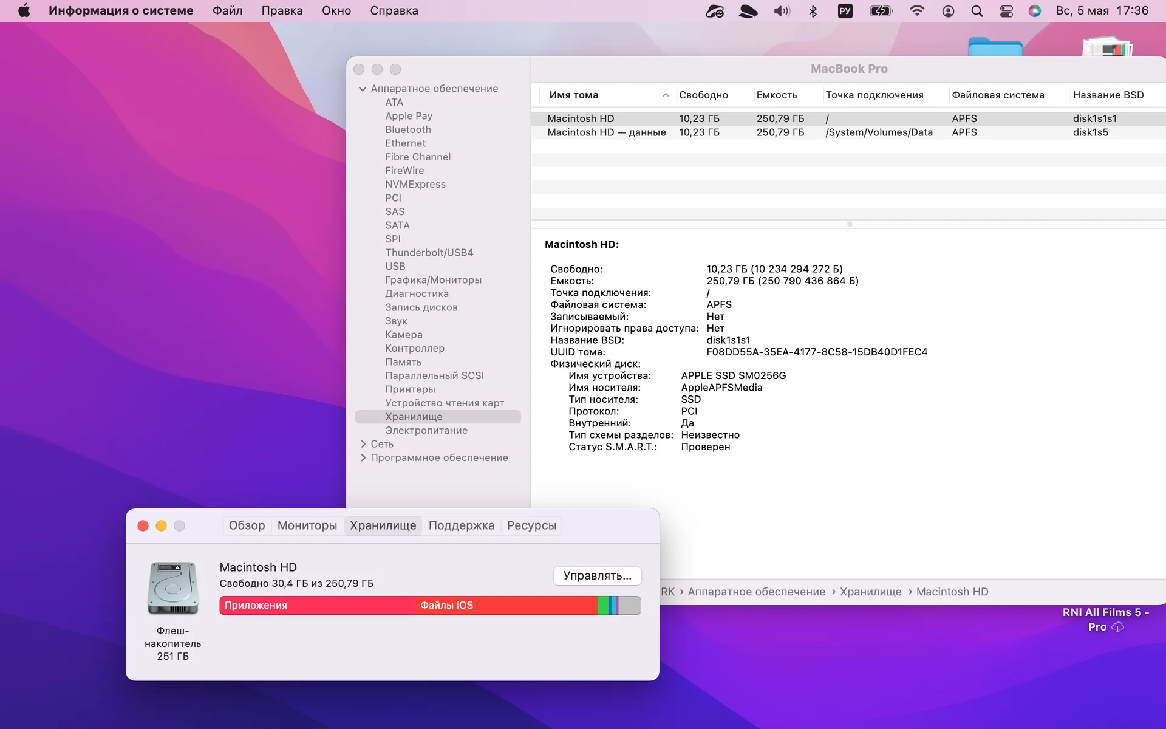Select Хранилище in the System Information sidebar
The image size is (1166, 729).
[x=438, y=417]
